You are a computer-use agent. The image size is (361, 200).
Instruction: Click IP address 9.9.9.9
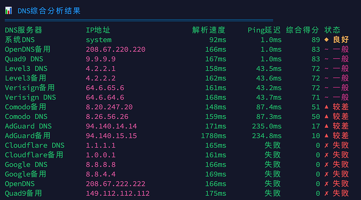tap(100, 59)
